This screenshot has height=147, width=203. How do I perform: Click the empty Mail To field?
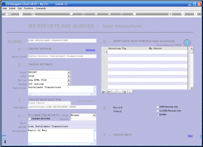coord(62,123)
